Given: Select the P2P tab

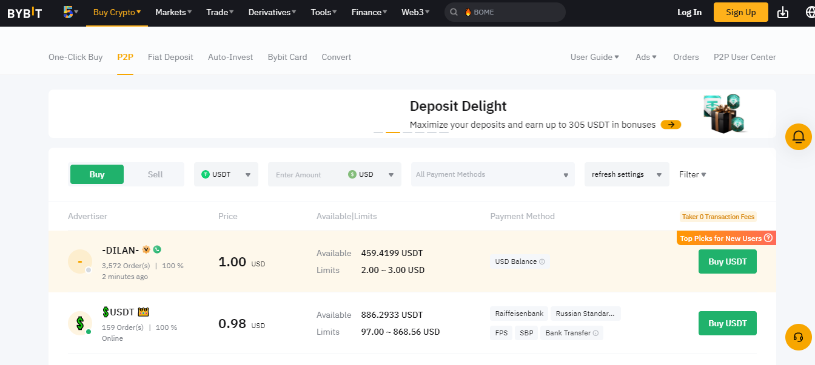Looking at the screenshot, I should tap(125, 57).
